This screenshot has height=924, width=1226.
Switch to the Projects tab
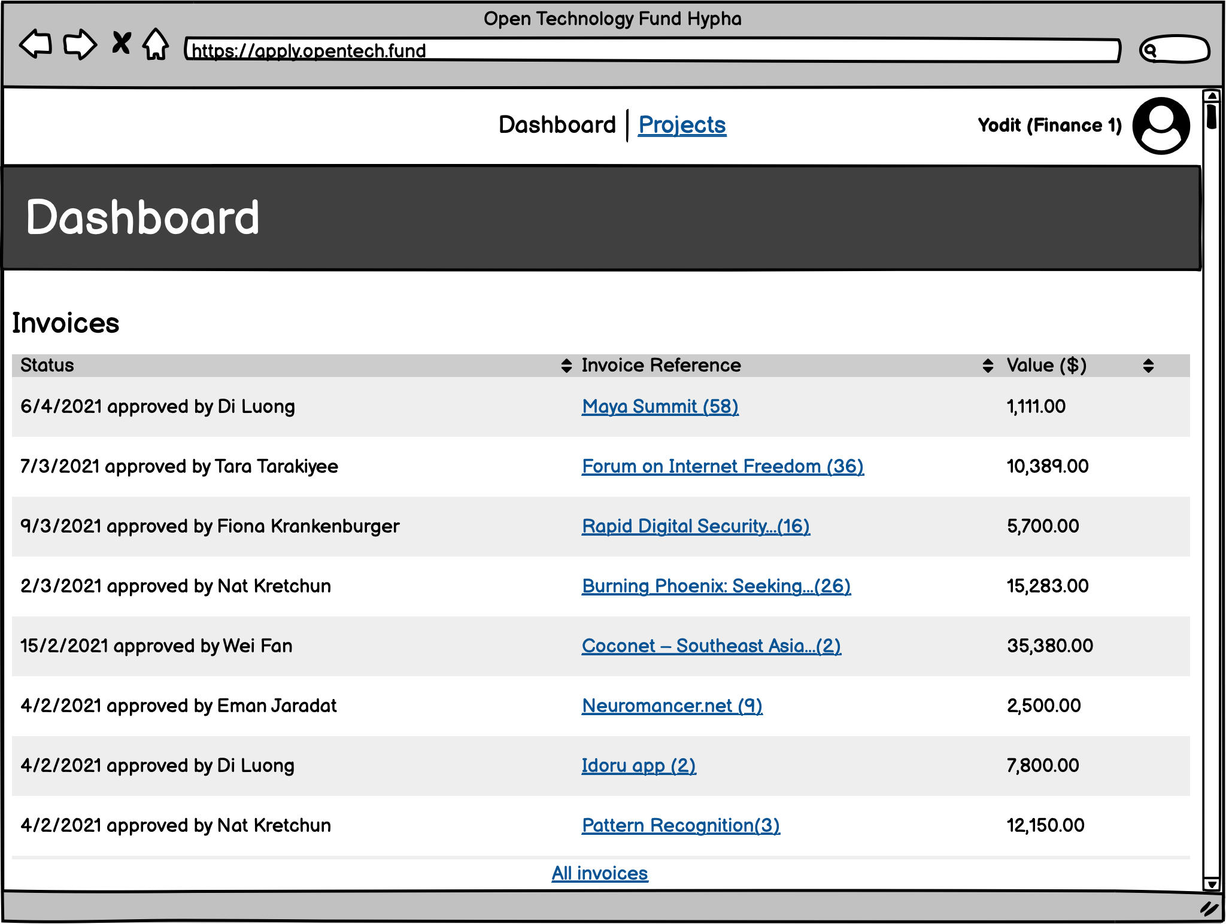click(x=682, y=124)
